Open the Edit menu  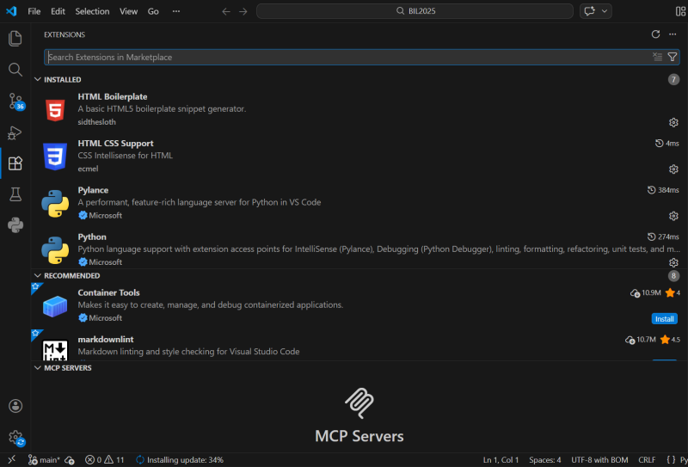58,11
